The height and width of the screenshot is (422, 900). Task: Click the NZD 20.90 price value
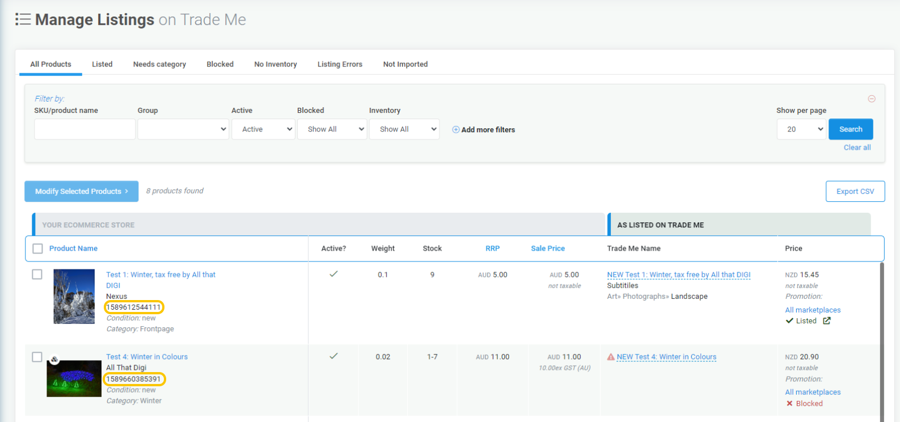tap(802, 357)
